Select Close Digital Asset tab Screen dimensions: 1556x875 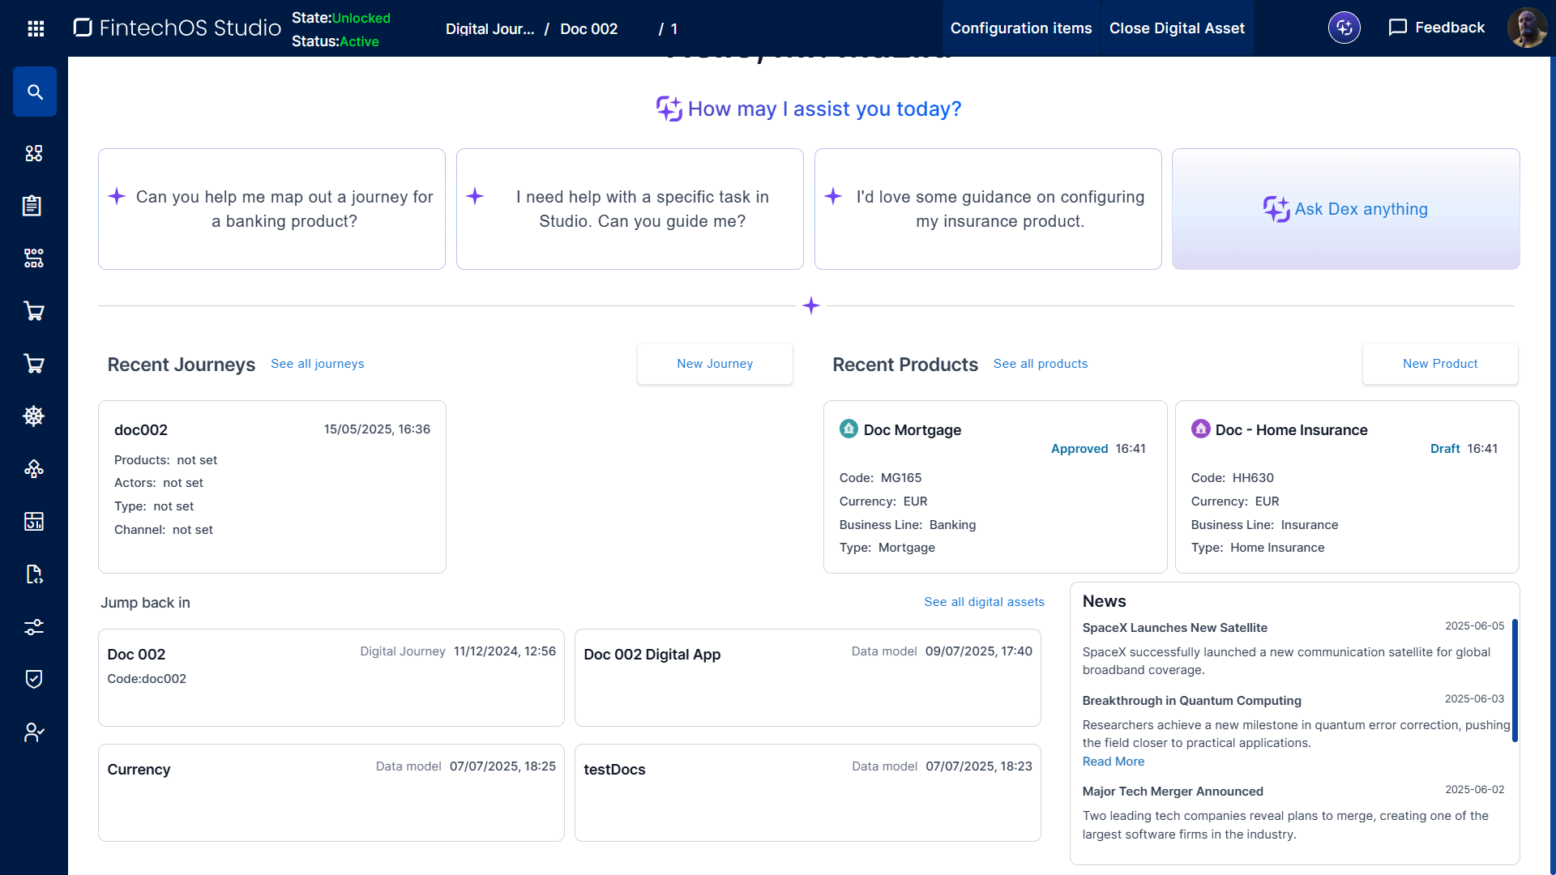point(1176,28)
